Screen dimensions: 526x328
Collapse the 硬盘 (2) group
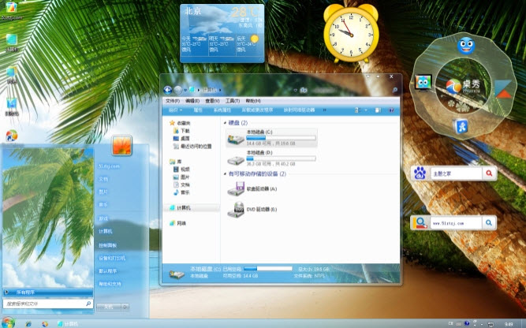pyautogui.click(x=225, y=123)
